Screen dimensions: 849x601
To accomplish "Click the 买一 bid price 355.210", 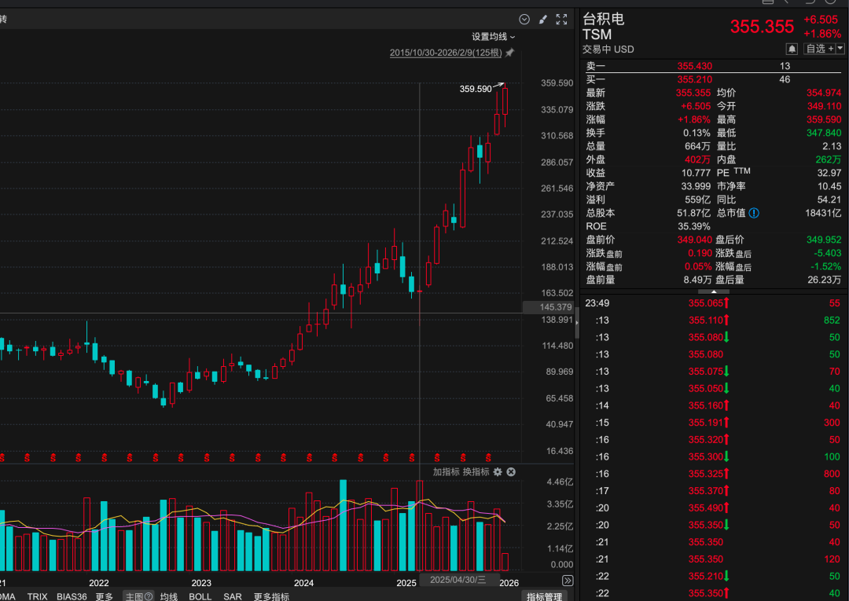I will (x=695, y=79).
